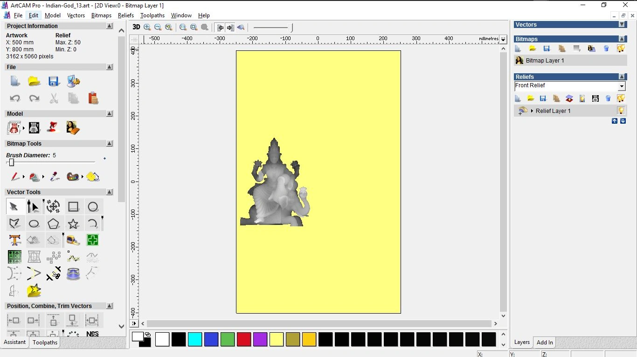Choose the Create Polygon vector tool
Screen dimensions: 637x357
pyautogui.click(x=54, y=224)
